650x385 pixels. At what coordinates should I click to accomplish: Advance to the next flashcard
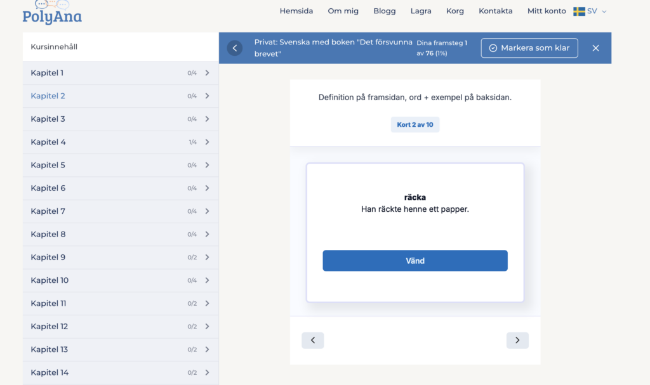[517, 341]
